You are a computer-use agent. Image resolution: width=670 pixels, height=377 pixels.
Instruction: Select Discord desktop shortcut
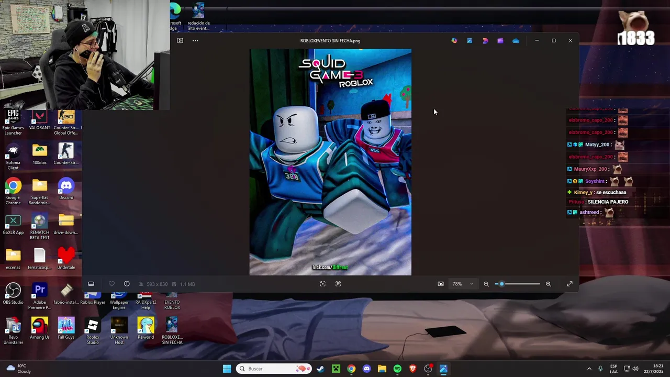(x=66, y=190)
